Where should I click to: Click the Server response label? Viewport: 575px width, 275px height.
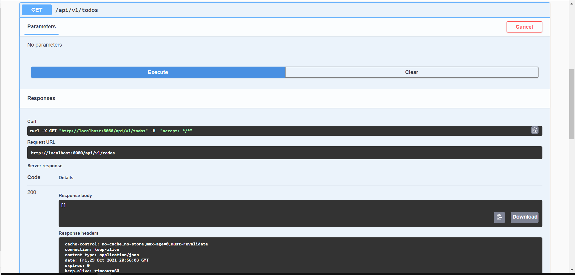click(45, 165)
